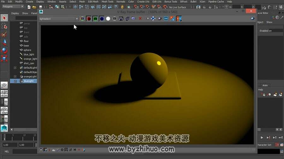
Task: Toggle the blue channel in V-Ray frame buffer
Action: (x=102, y=19)
